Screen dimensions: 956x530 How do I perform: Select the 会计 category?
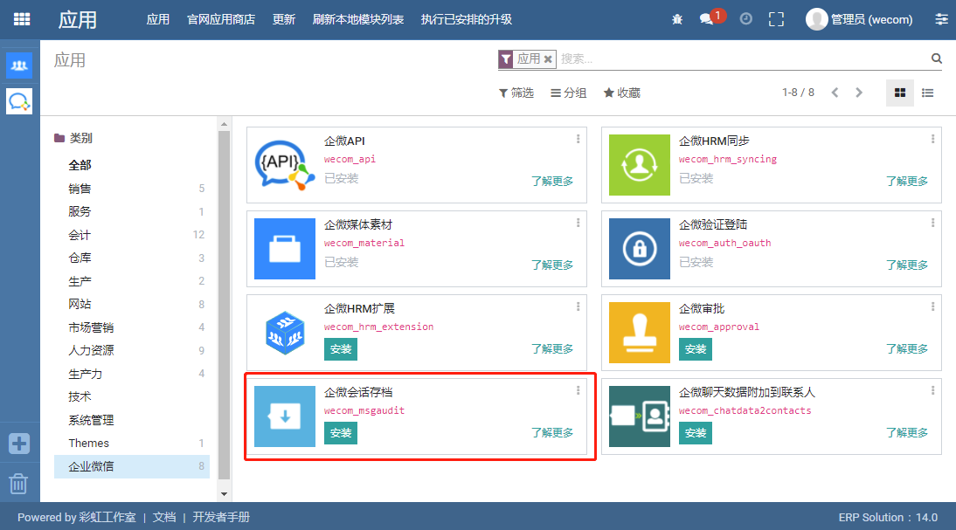[132, 235]
